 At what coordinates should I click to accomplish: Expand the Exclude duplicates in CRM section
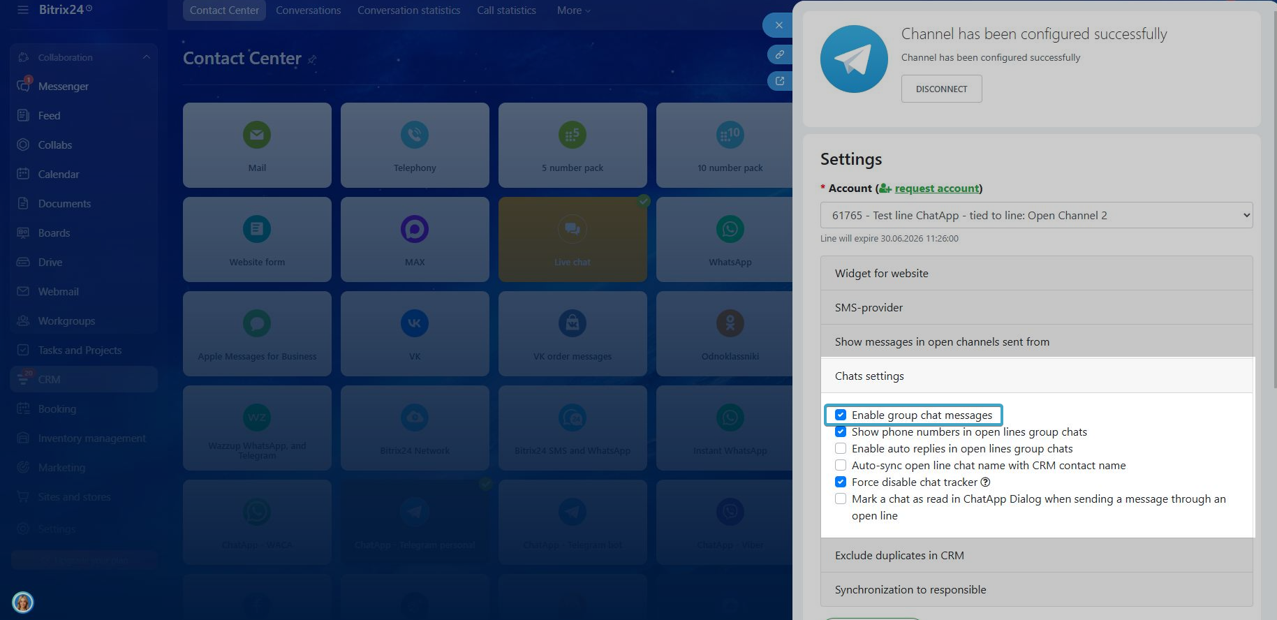click(1036, 556)
